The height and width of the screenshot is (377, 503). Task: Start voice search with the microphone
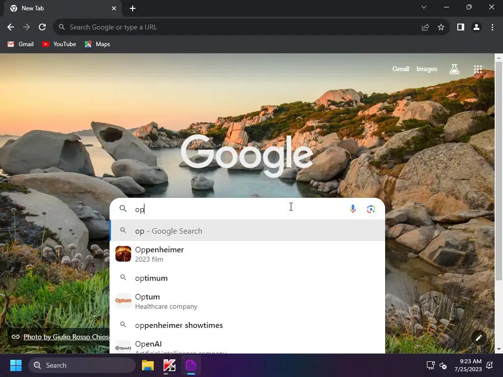click(353, 209)
